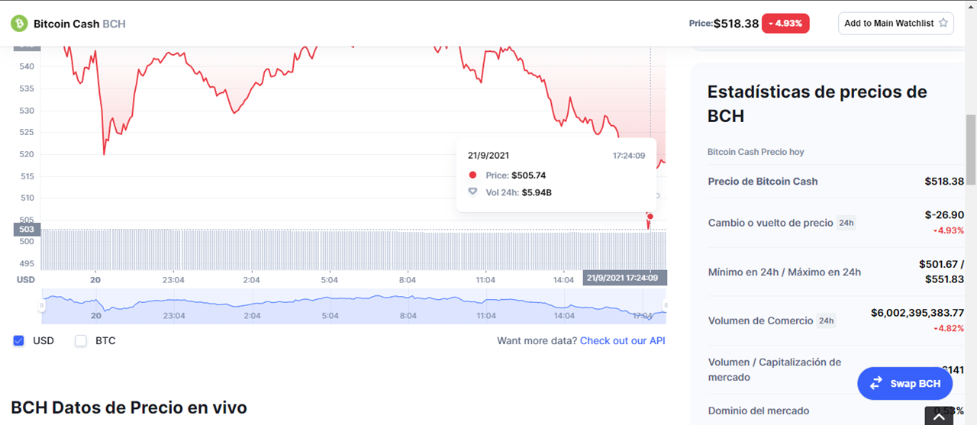Screen dimensions: 977x425
Task: Click the right handle of chart range slider
Action: click(x=666, y=306)
